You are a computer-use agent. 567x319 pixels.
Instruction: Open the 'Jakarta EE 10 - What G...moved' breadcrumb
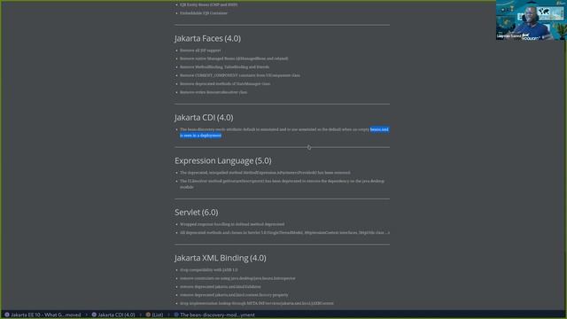[45, 315]
